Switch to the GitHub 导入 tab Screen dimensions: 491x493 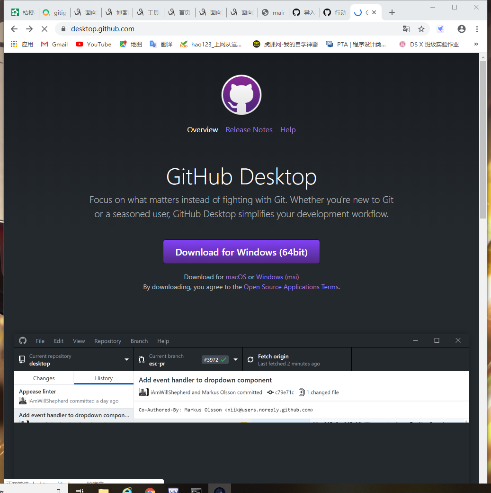coord(304,12)
